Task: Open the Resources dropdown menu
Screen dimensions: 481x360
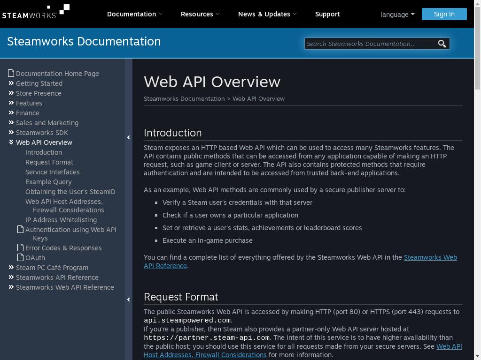Action: coord(200,14)
